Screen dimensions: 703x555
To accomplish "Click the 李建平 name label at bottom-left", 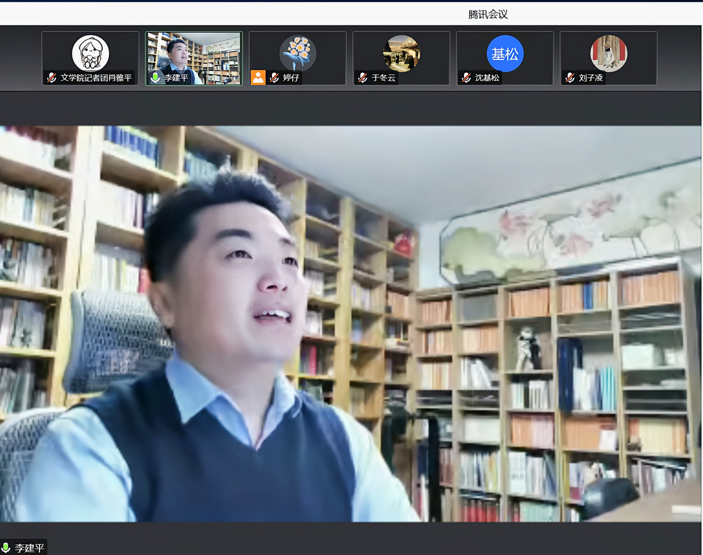I will [x=29, y=548].
